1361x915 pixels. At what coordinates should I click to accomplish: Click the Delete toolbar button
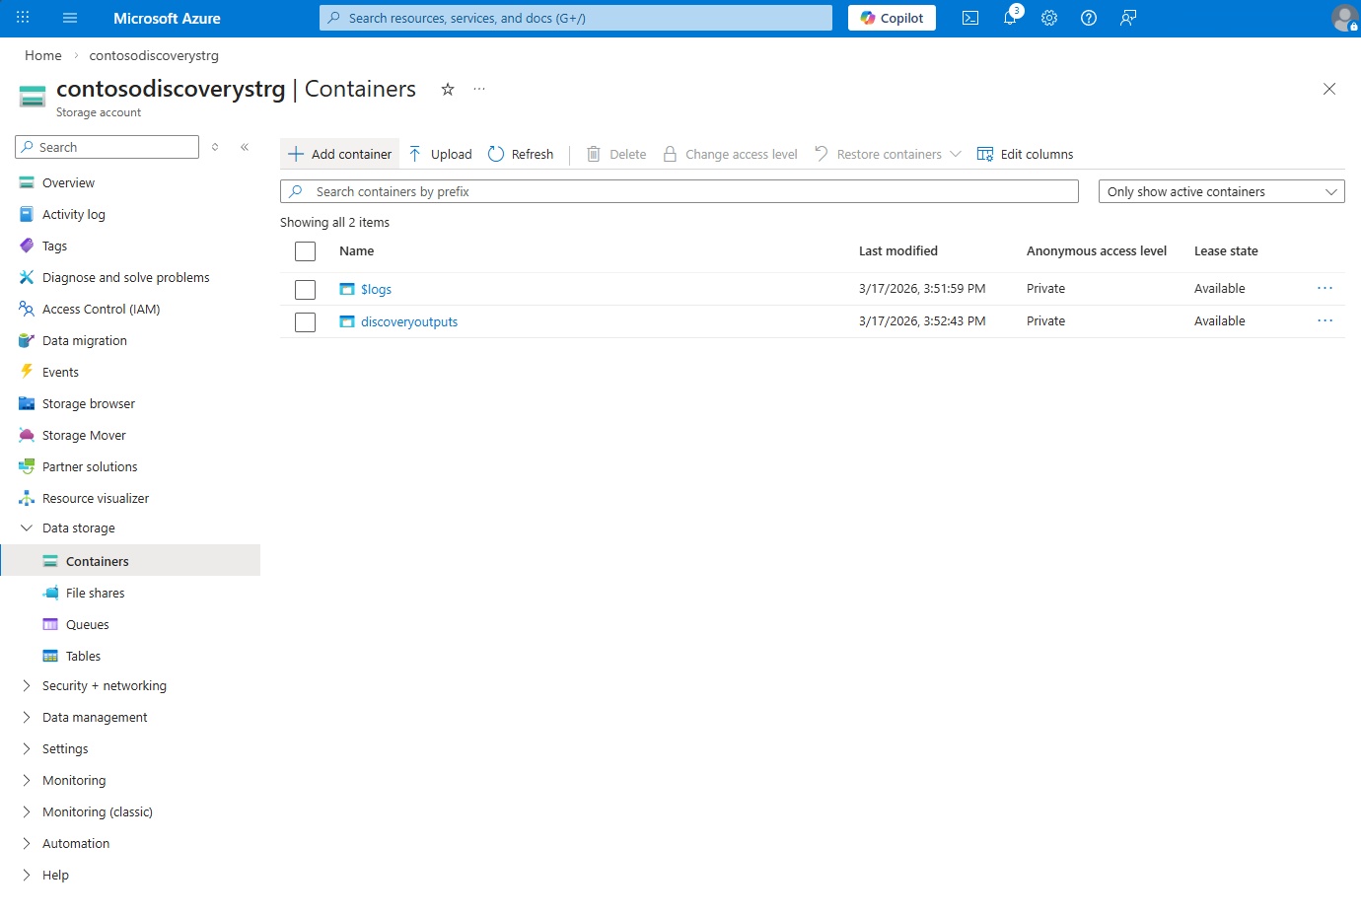coord(616,154)
